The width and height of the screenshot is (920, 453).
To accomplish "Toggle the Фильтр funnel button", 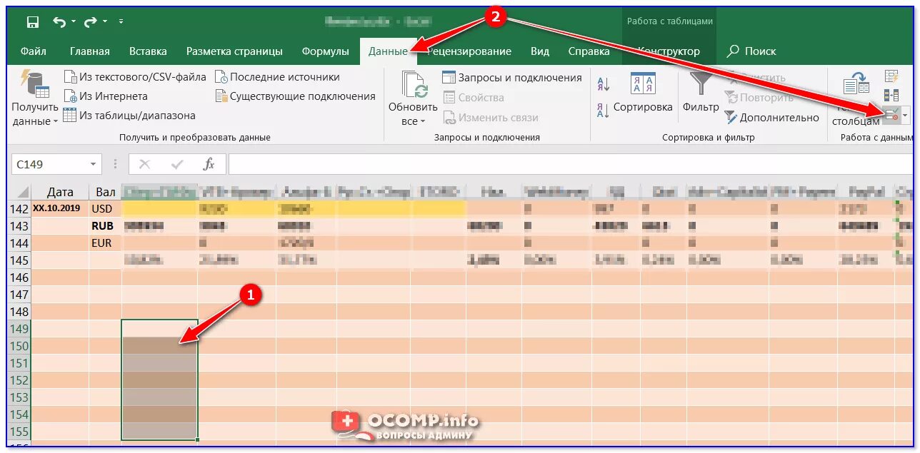I will [701, 93].
